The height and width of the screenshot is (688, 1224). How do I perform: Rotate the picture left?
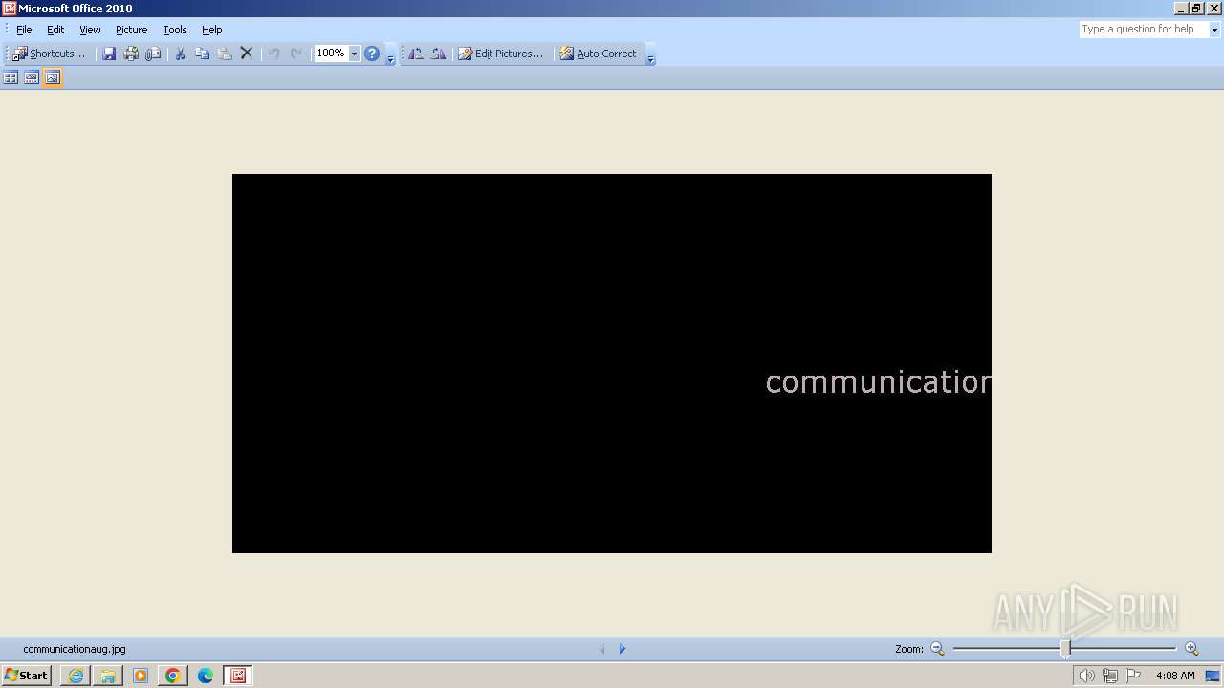point(416,54)
